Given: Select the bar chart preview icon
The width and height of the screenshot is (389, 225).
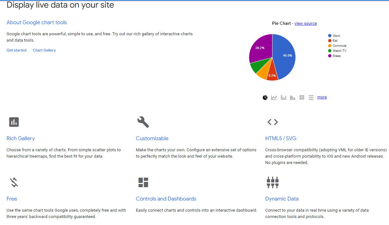Looking at the screenshot, I should click(x=283, y=97).
